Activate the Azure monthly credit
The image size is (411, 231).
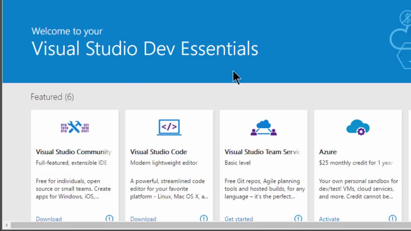click(329, 219)
